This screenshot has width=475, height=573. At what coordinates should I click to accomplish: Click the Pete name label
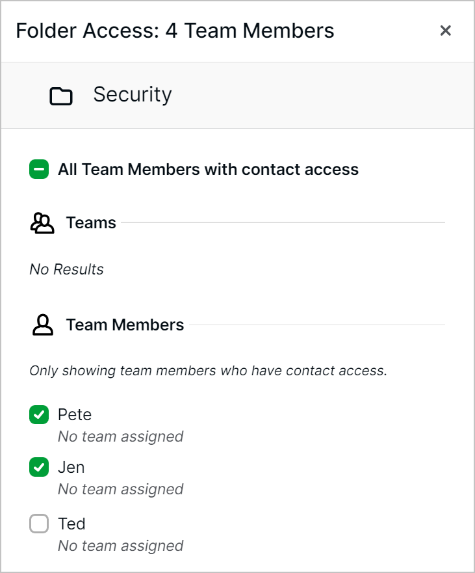[x=75, y=414]
